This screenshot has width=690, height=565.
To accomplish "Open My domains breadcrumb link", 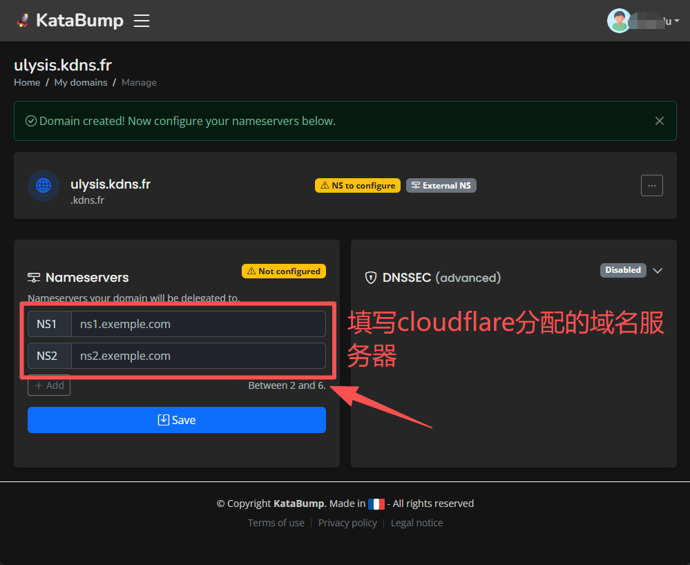I will coord(81,82).
